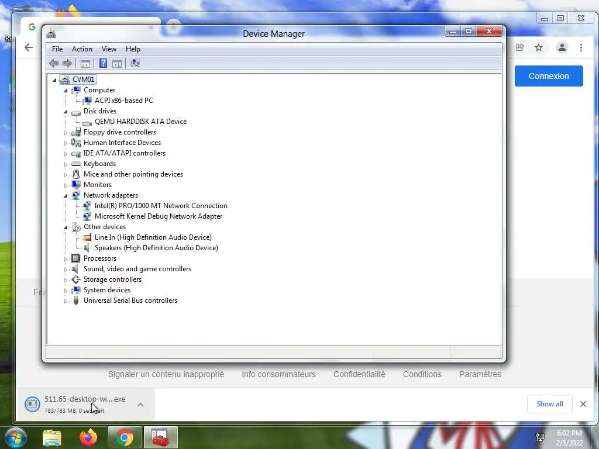The width and height of the screenshot is (599, 449).
Task: Open Info consommateurs link
Action: 278,374
